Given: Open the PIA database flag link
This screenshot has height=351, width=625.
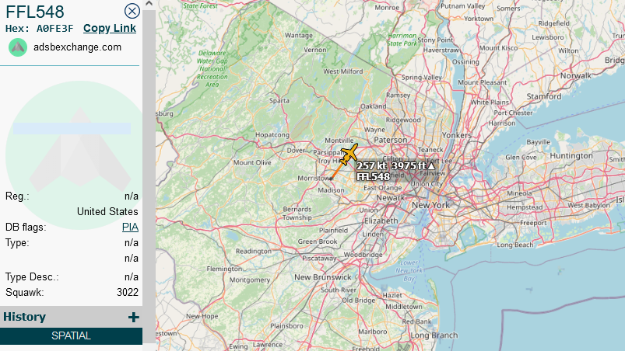Looking at the screenshot, I should click(x=130, y=227).
